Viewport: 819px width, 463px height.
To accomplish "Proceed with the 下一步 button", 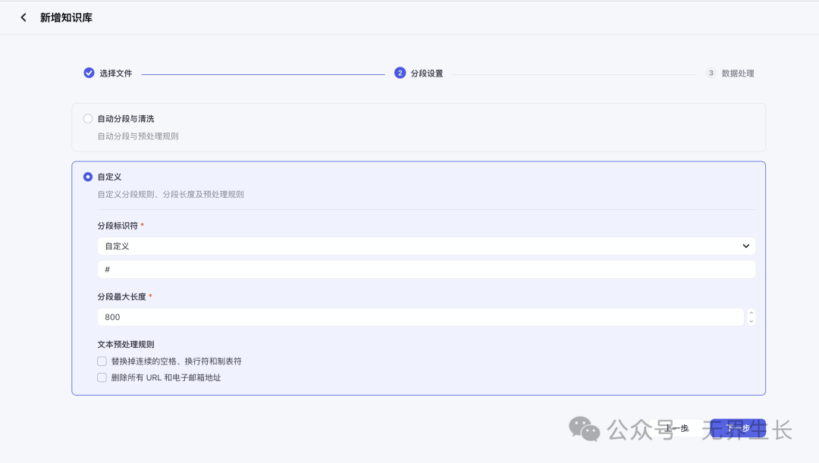I will click(738, 428).
